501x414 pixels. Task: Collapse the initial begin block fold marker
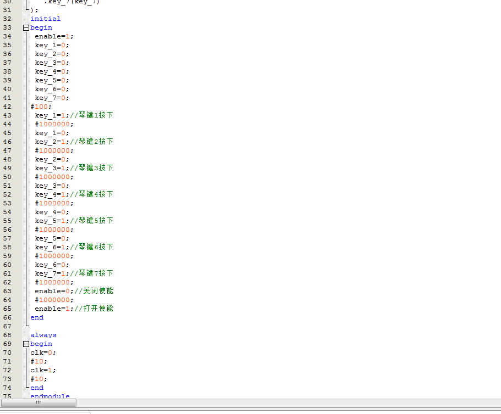click(x=25, y=27)
